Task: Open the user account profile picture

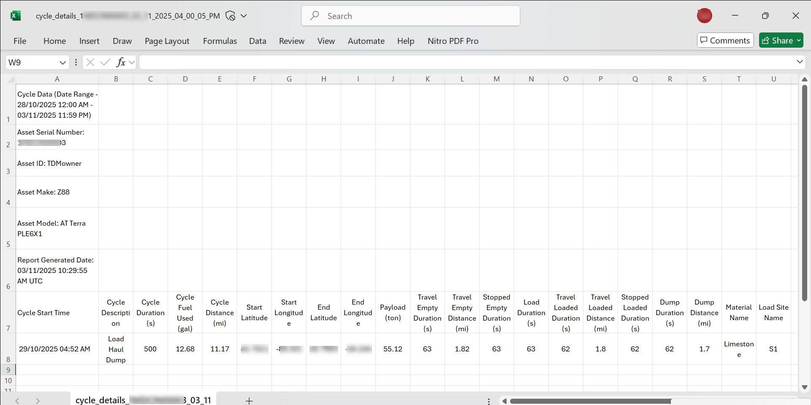Action: click(x=704, y=16)
